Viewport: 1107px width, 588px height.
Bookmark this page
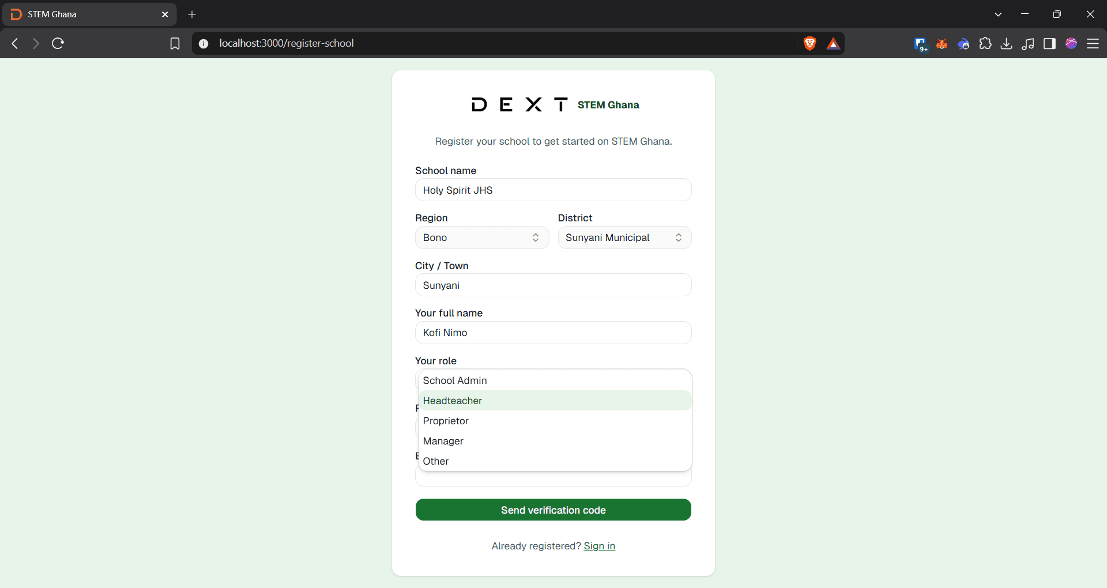coord(175,43)
